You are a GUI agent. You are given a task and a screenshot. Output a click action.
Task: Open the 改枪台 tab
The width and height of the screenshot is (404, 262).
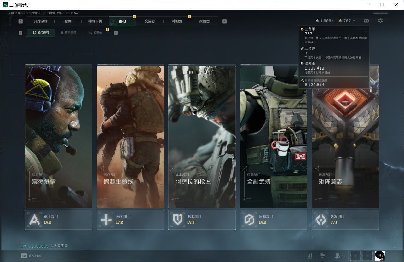[x=204, y=21]
